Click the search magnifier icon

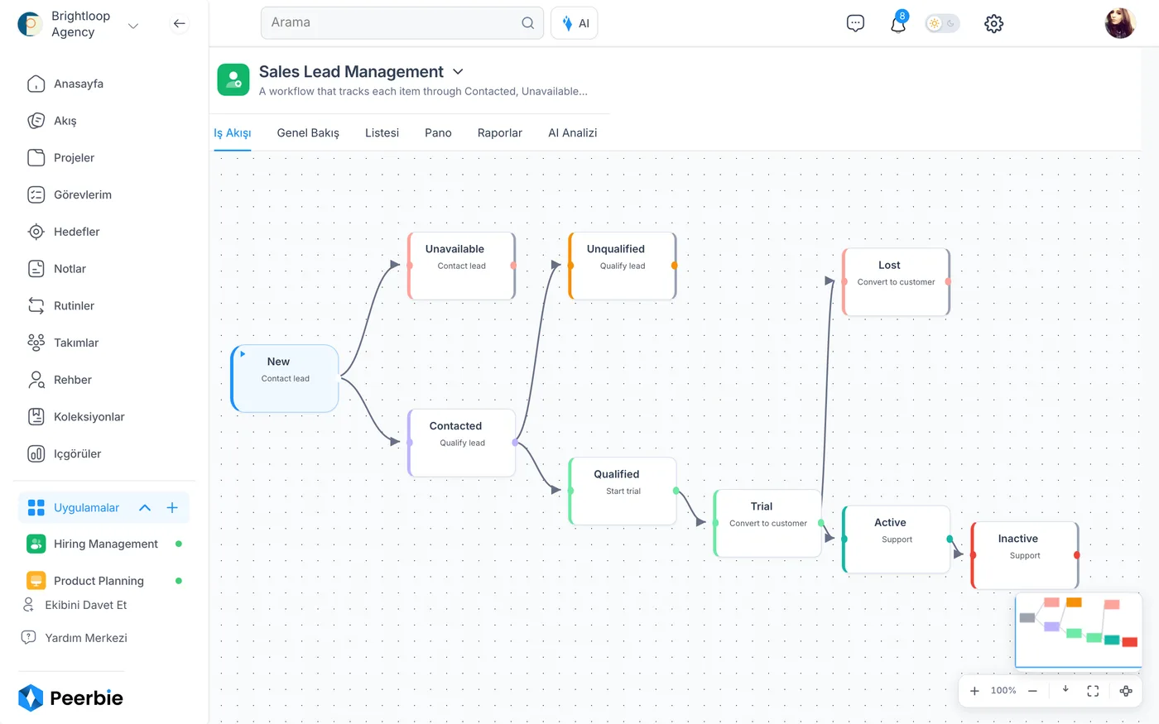[x=527, y=23]
